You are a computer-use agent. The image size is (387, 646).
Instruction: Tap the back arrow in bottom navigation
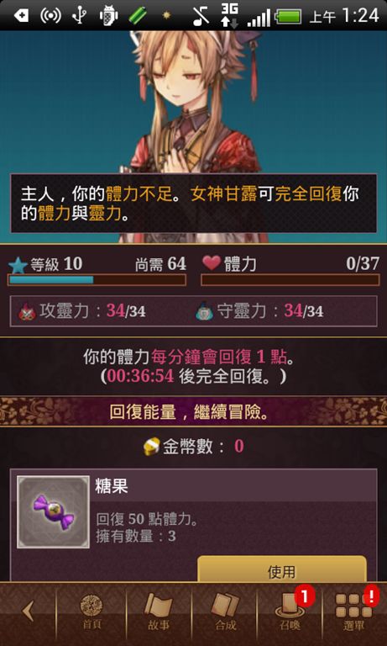pyautogui.click(x=28, y=611)
